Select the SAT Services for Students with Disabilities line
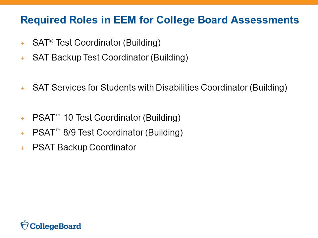The width and height of the screenshot is (318, 238). pos(160,88)
